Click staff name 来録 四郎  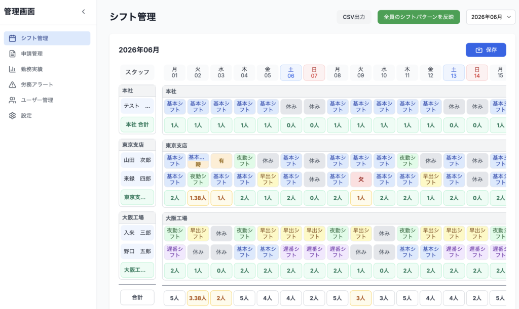point(137,179)
